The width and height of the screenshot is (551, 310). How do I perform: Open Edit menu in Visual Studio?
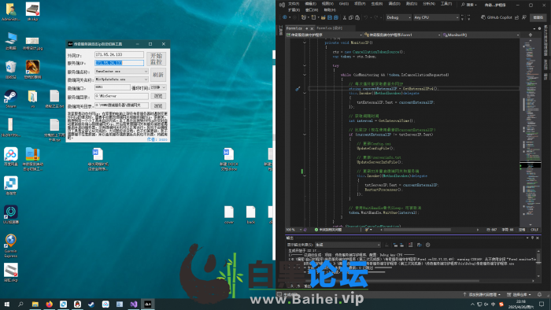310,4
